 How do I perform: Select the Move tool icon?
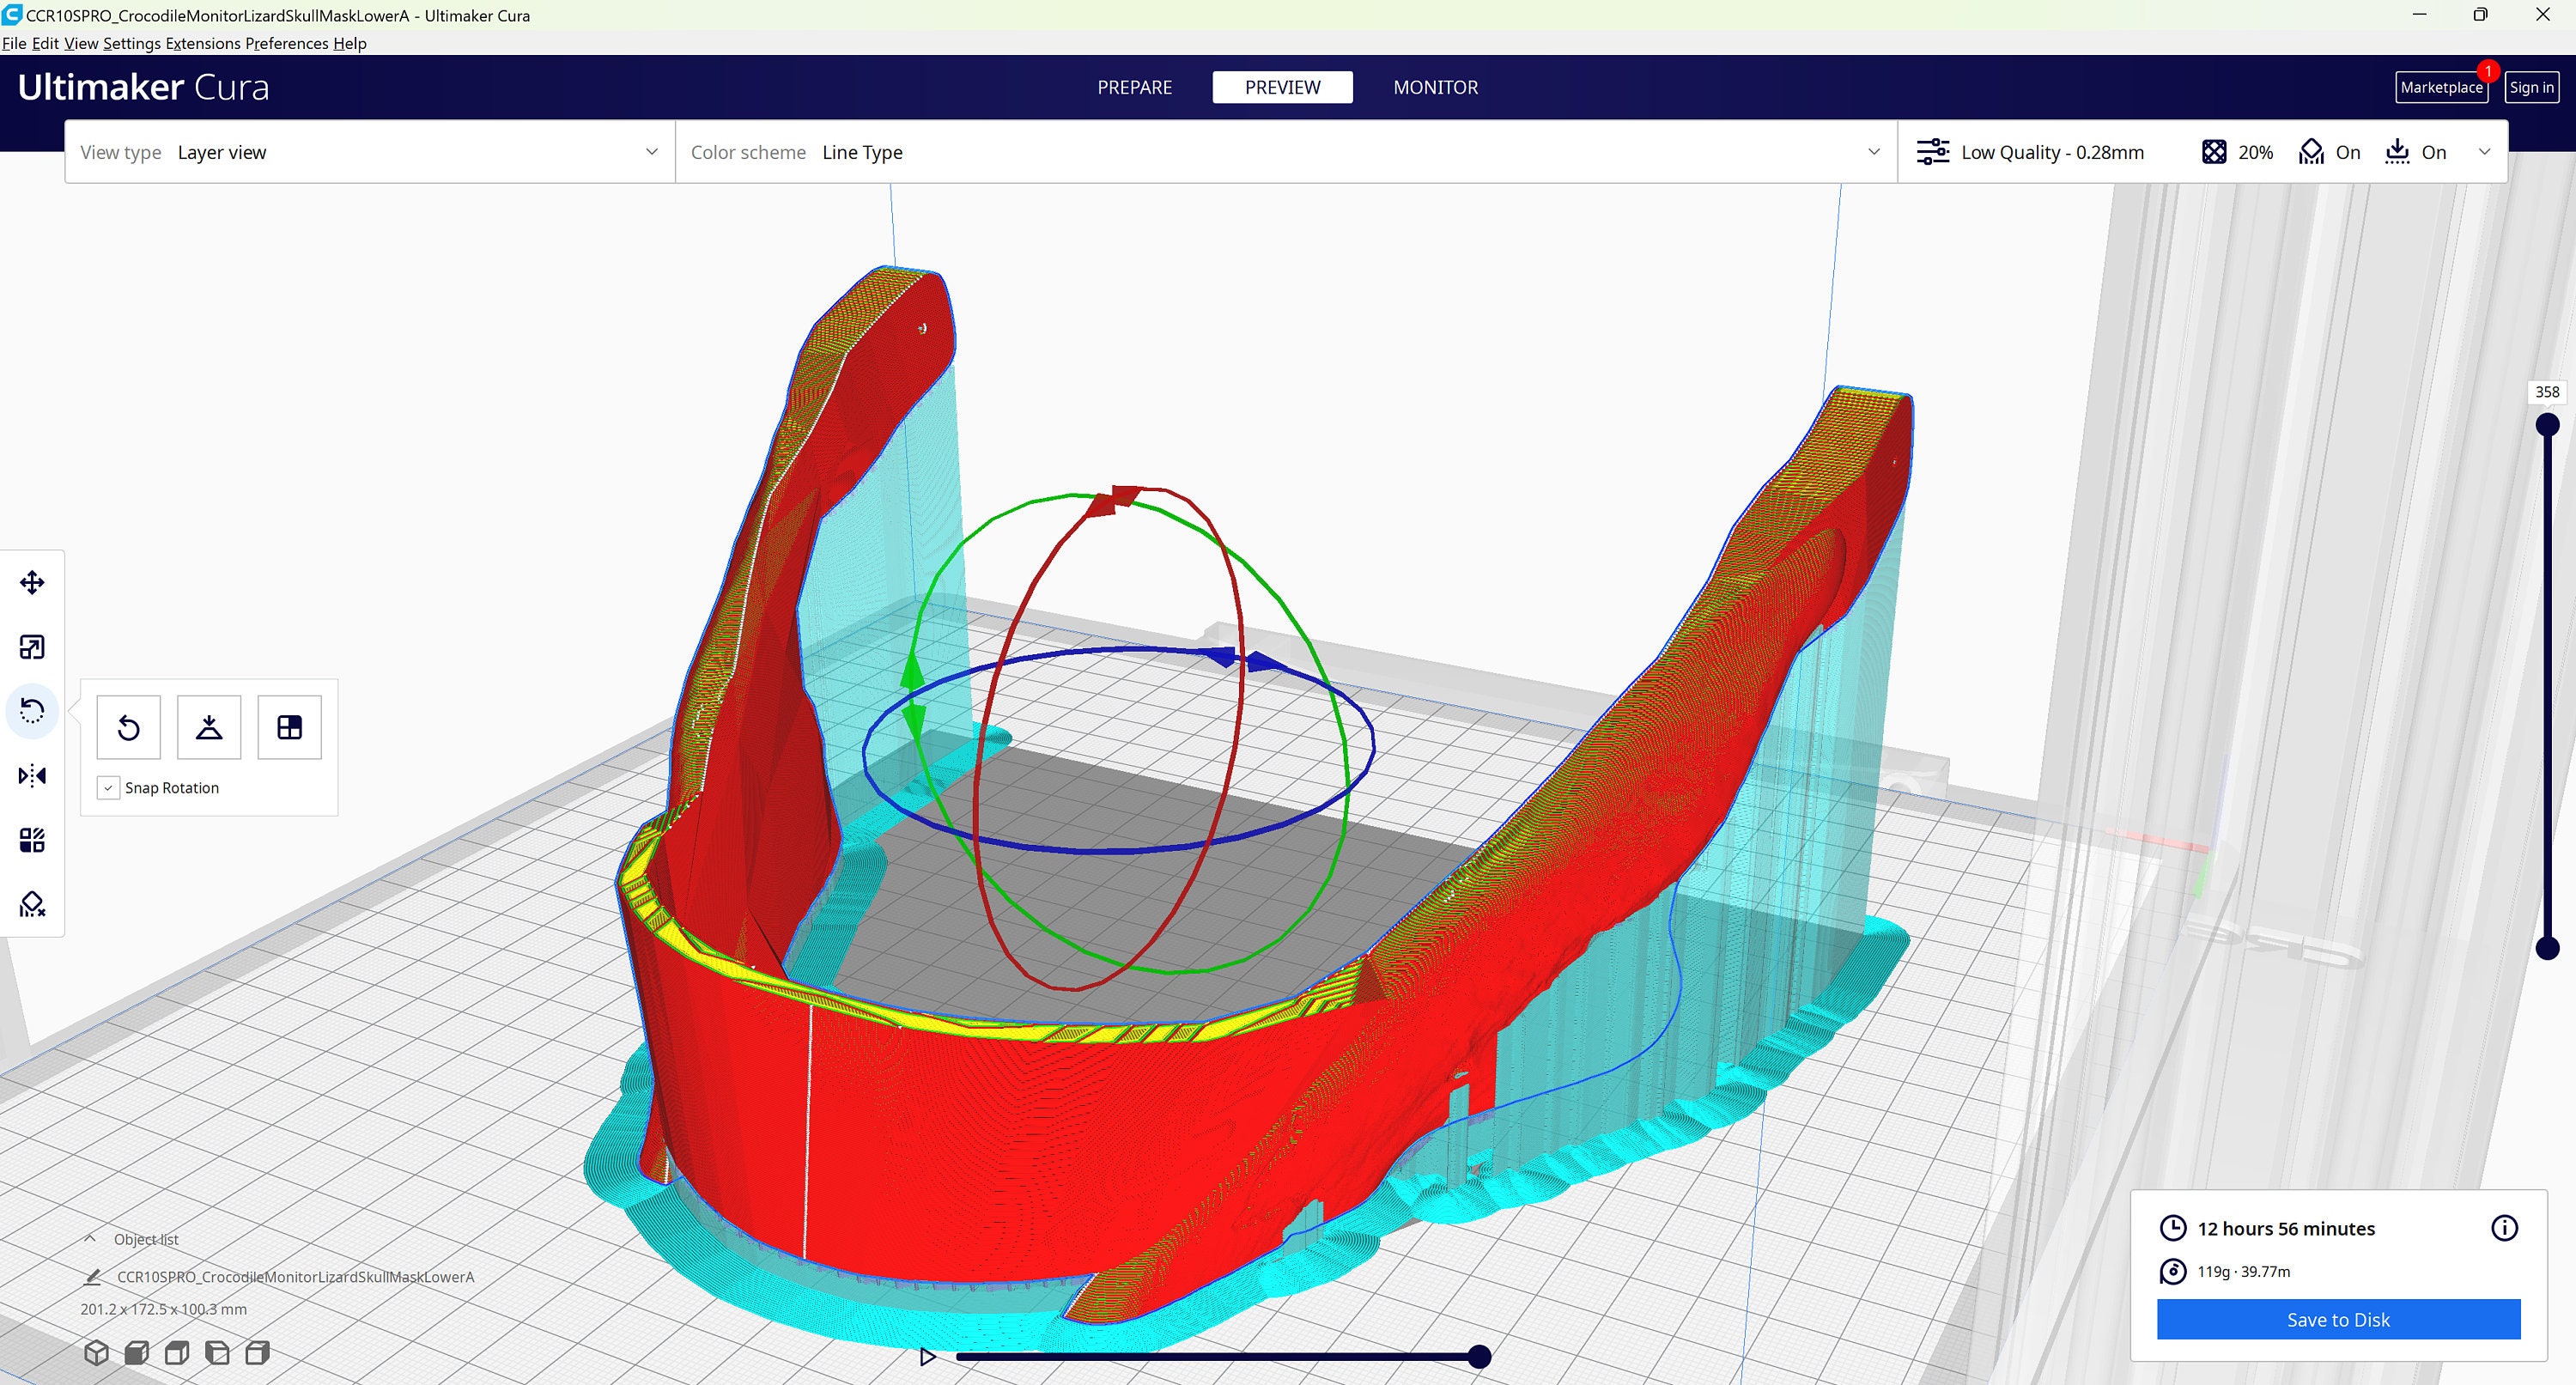32,583
